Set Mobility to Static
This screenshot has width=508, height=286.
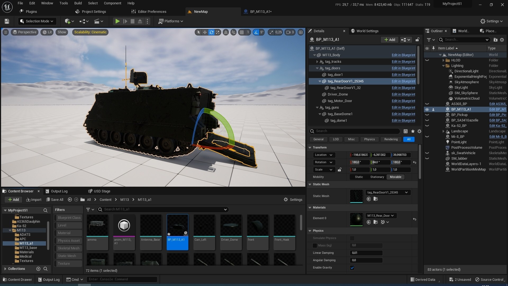359,177
